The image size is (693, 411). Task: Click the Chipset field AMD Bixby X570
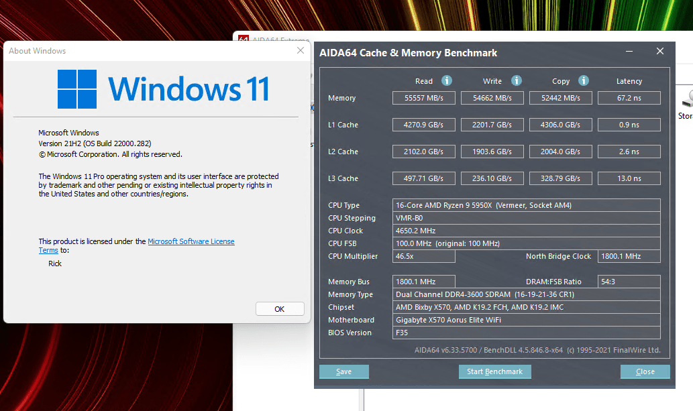(x=527, y=307)
